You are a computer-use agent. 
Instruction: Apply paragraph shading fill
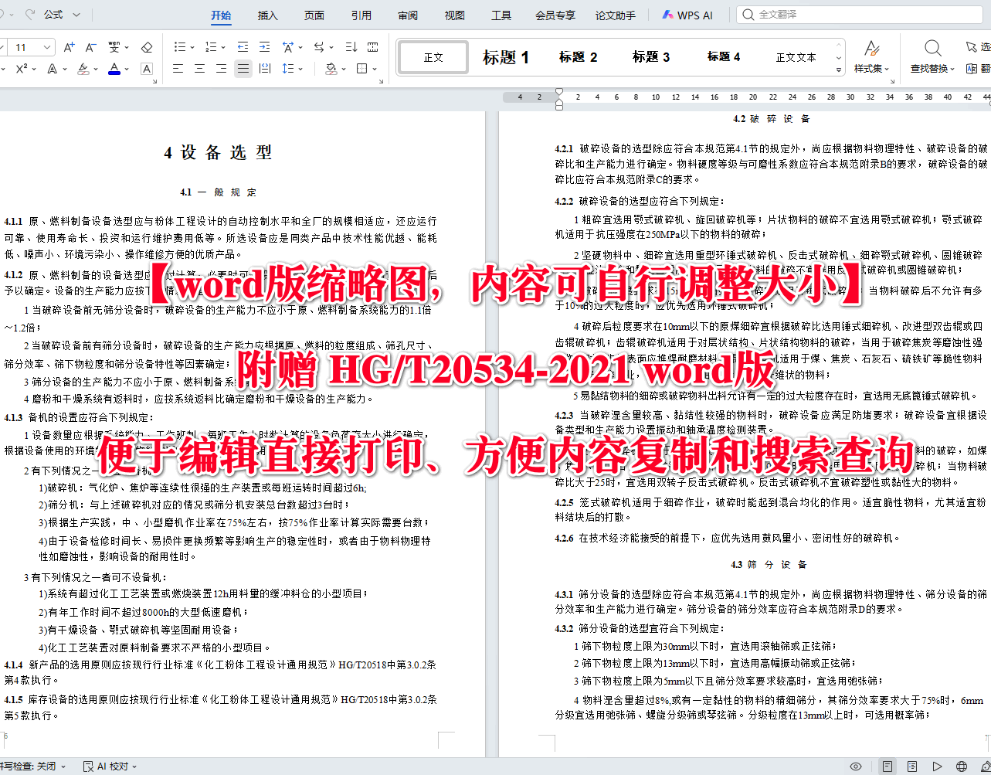[331, 69]
